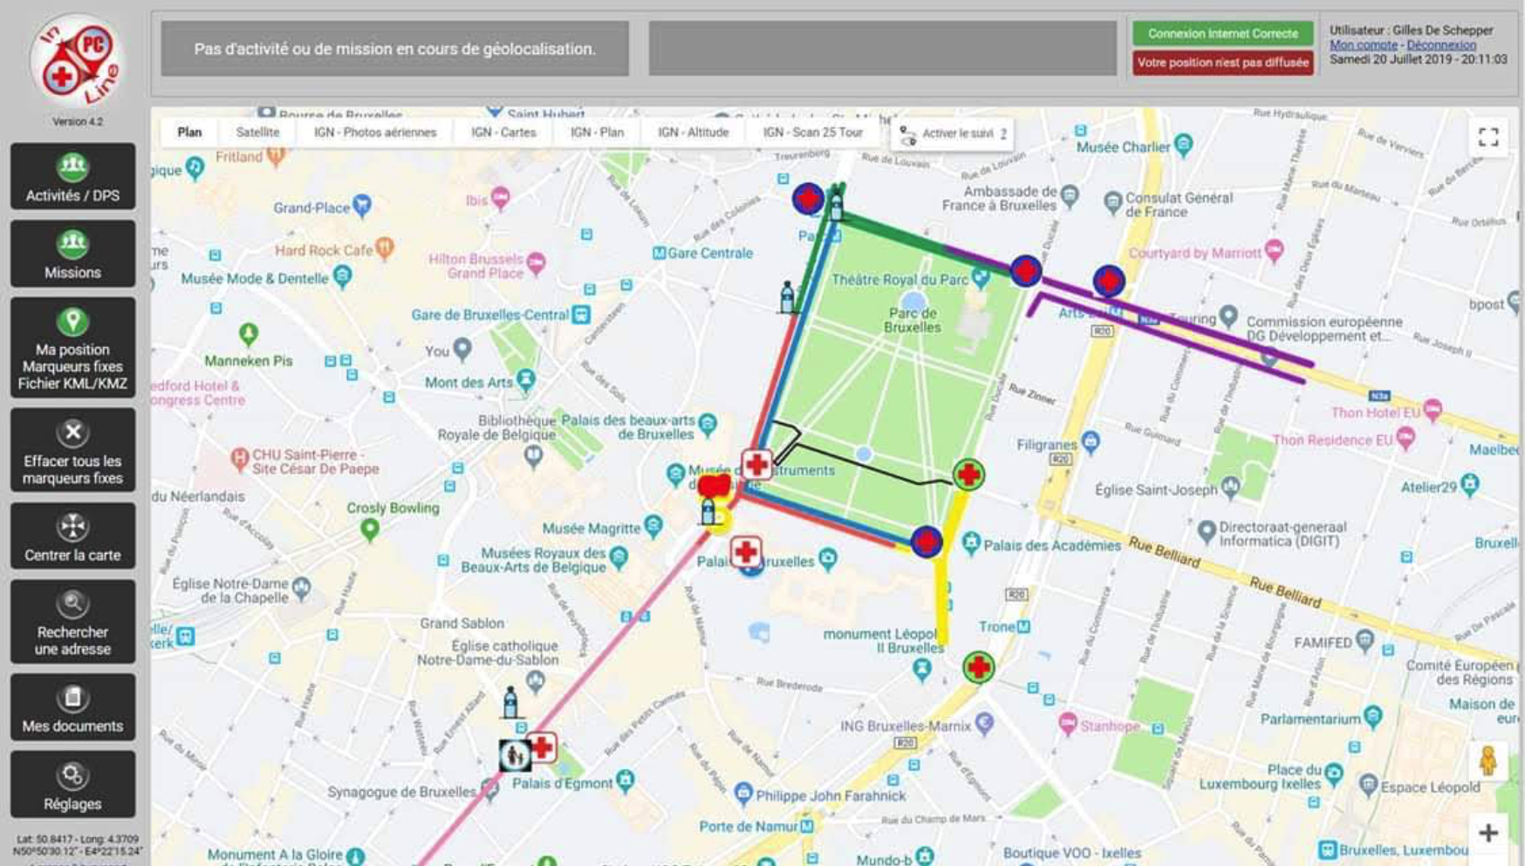Click Version 4.2 label
This screenshot has height=866, width=1525.
pyautogui.click(x=77, y=121)
